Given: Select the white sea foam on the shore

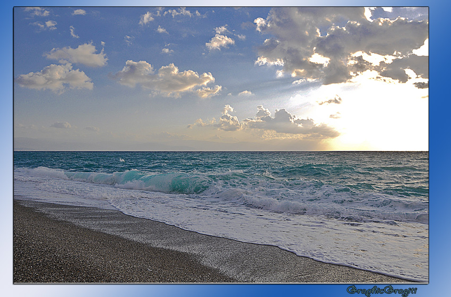Looking at the screenshot, I should (265, 223).
